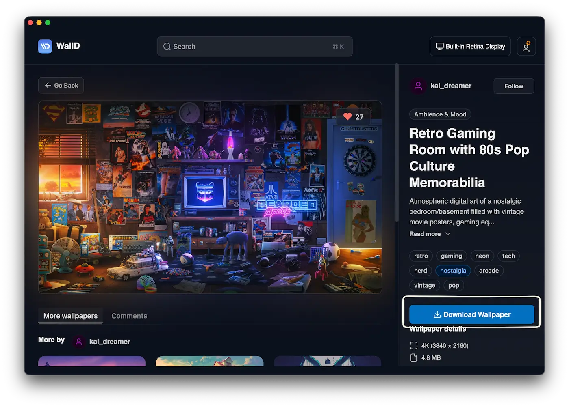Toggle Follow for kai_dreamer

(x=513, y=86)
